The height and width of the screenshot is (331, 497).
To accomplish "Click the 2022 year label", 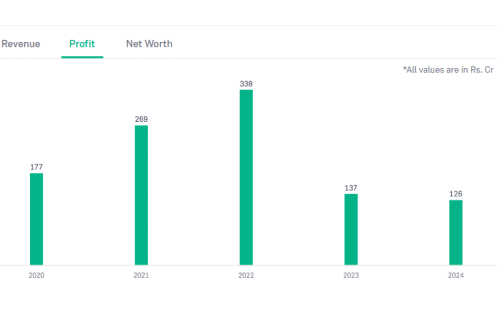I will (x=246, y=275).
